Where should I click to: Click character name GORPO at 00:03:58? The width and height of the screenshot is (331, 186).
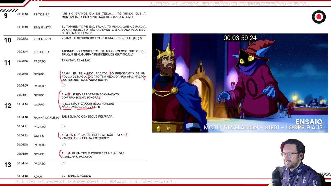pyautogui.click(x=39, y=74)
